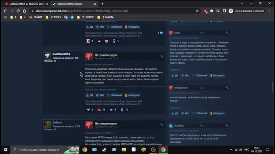Screen dimensions: 275x154
Task: Open magnifier icon on mindozaveh's review
Action: click(227, 88)
